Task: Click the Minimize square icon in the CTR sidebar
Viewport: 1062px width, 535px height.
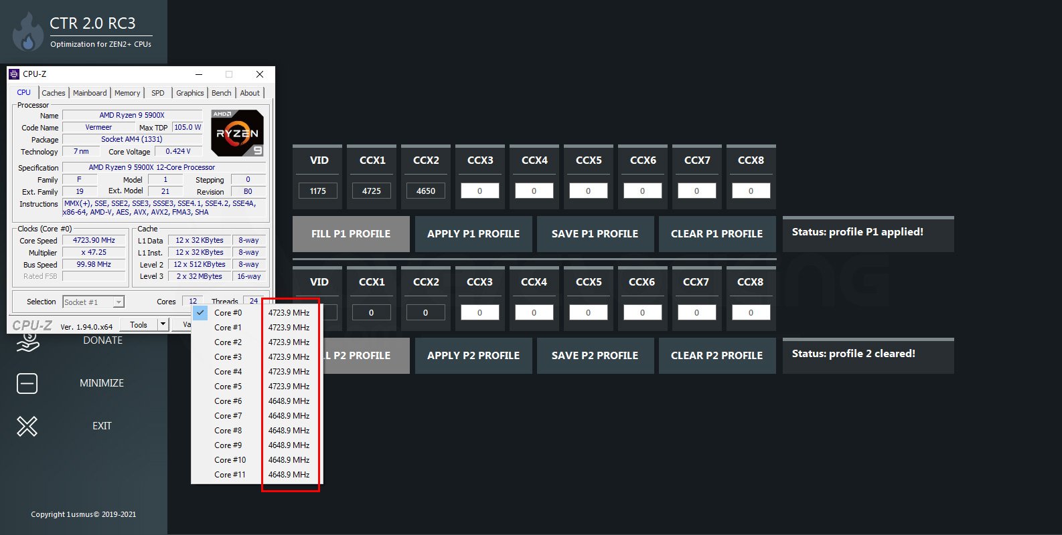Action: tap(27, 383)
